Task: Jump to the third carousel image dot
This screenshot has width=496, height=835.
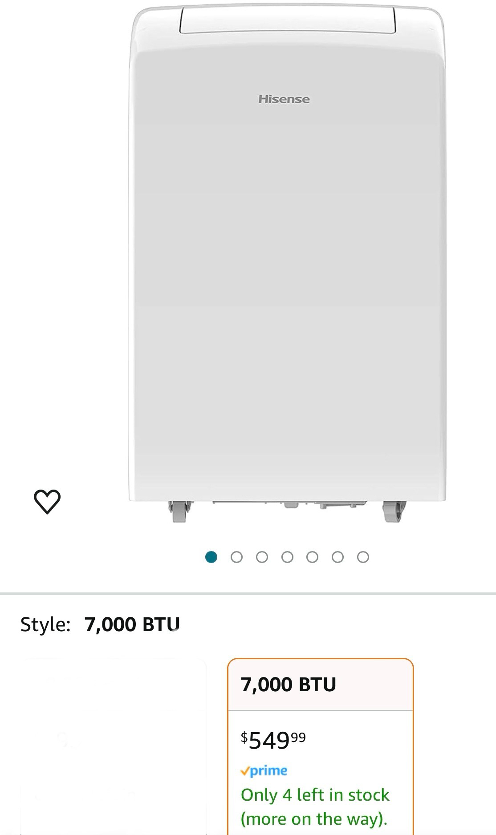Action: (262, 557)
